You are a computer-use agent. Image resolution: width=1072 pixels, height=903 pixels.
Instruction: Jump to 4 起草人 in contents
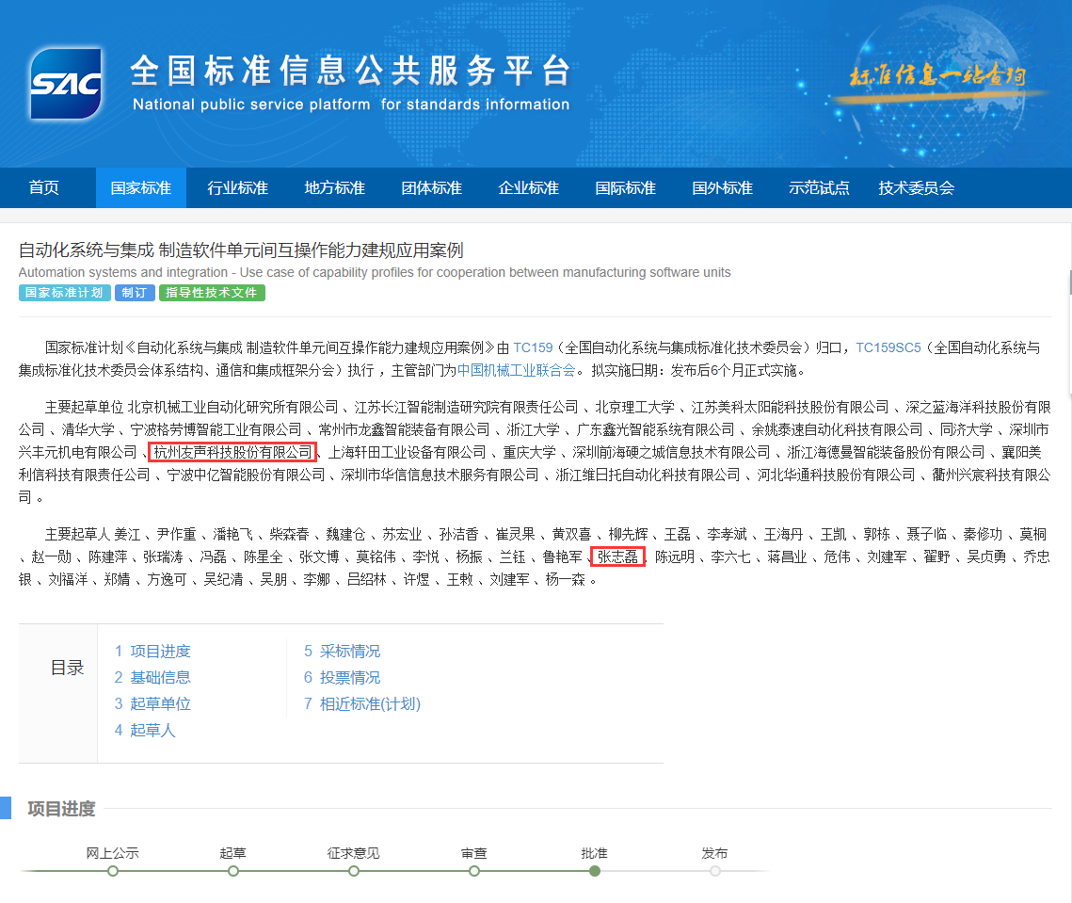[145, 730]
